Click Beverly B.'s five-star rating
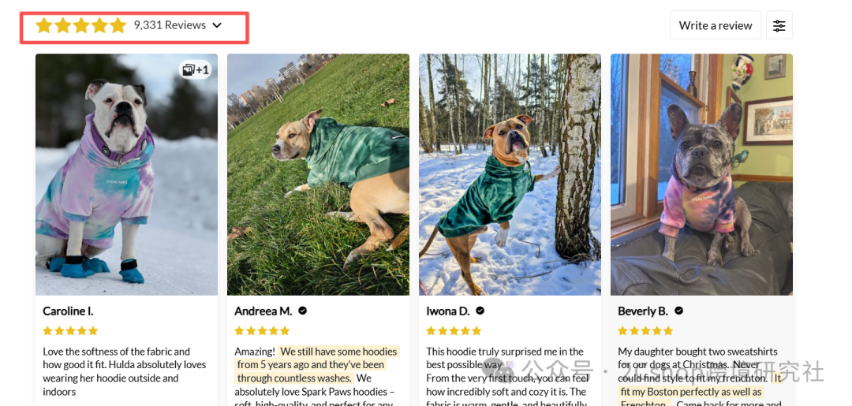The height and width of the screenshot is (406, 852). coord(645,330)
